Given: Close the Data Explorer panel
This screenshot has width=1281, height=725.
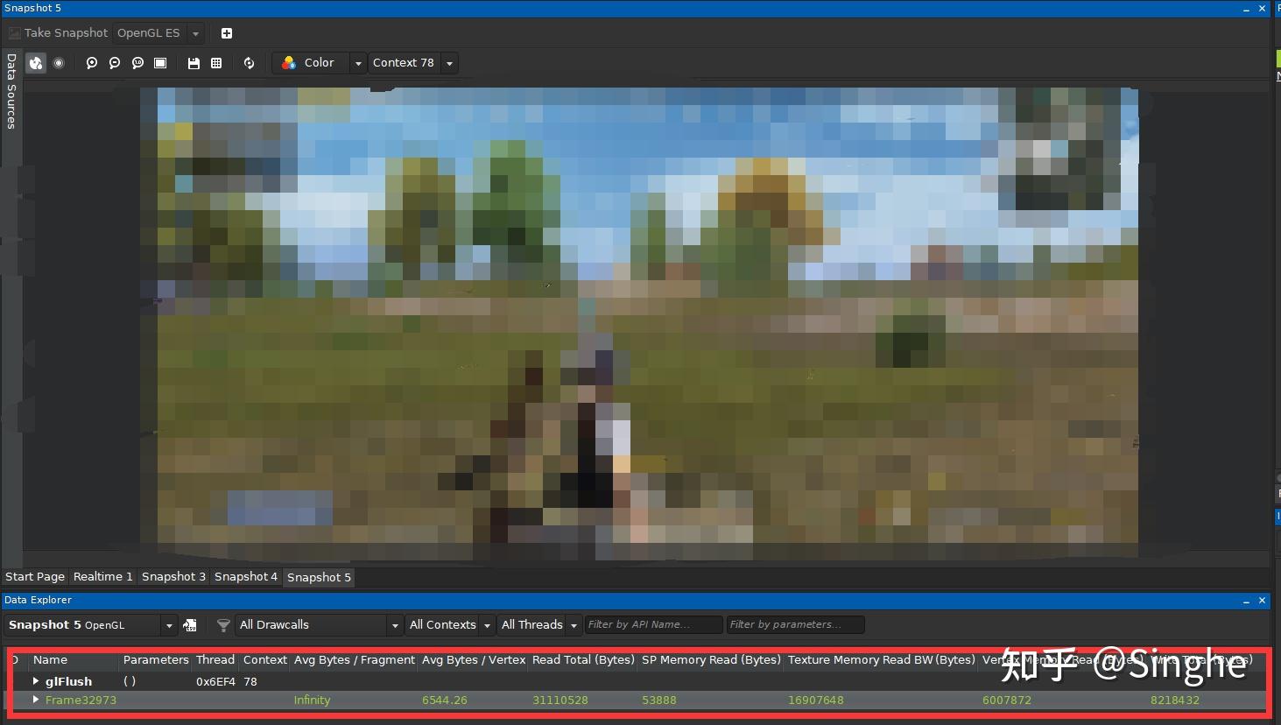Looking at the screenshot, I should click(1262, 601).
